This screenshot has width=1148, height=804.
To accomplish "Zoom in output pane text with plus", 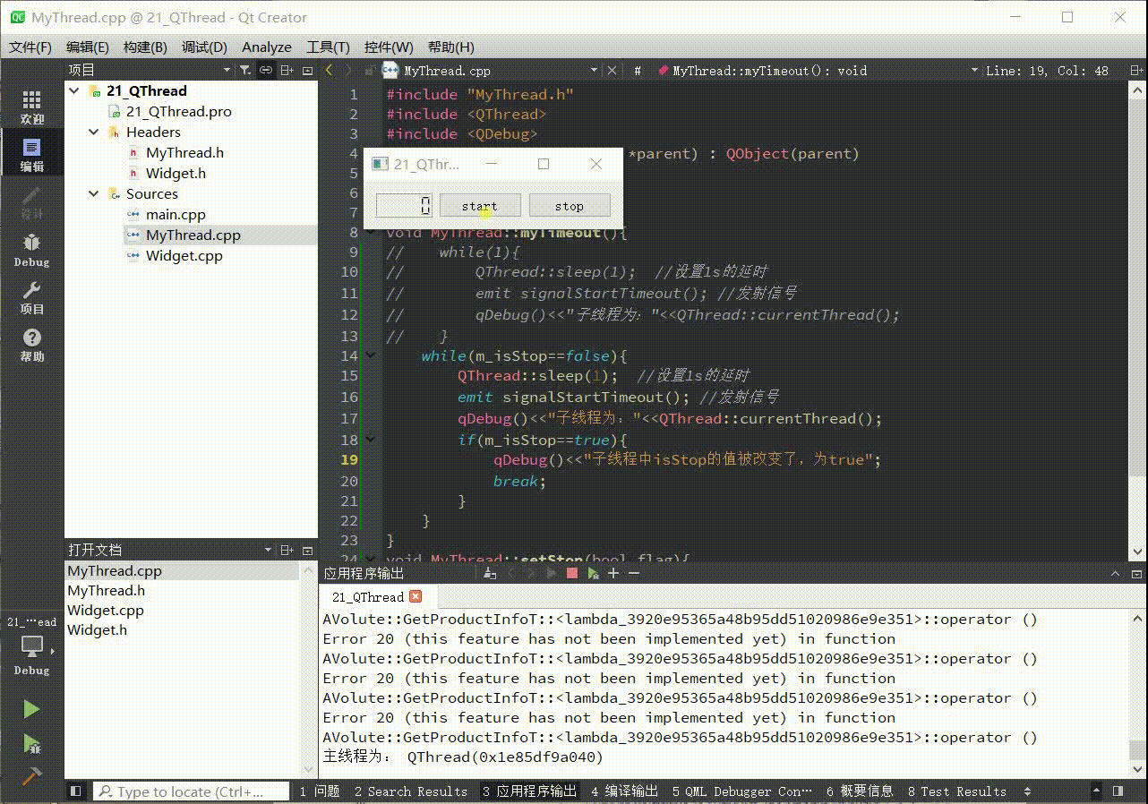I will 613,573.
